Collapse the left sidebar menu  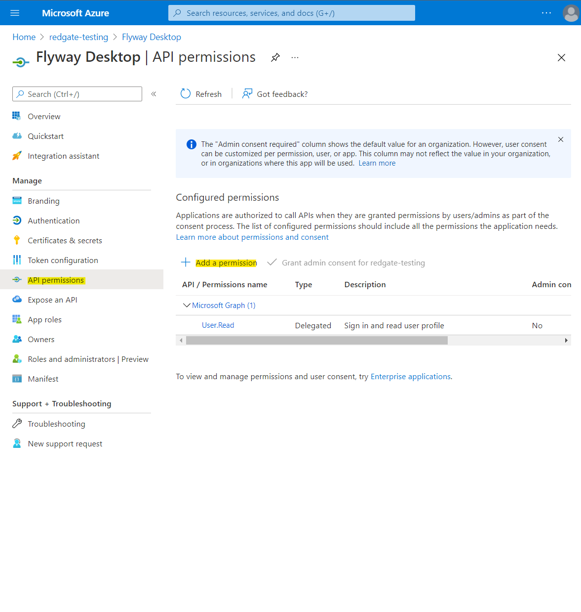[154, 94]
